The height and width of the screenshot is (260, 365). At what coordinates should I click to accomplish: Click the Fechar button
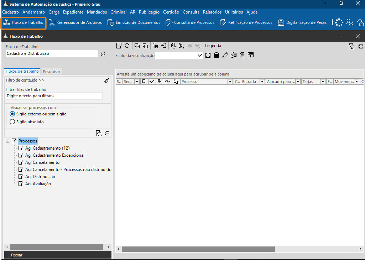click(x=58, y=255)
